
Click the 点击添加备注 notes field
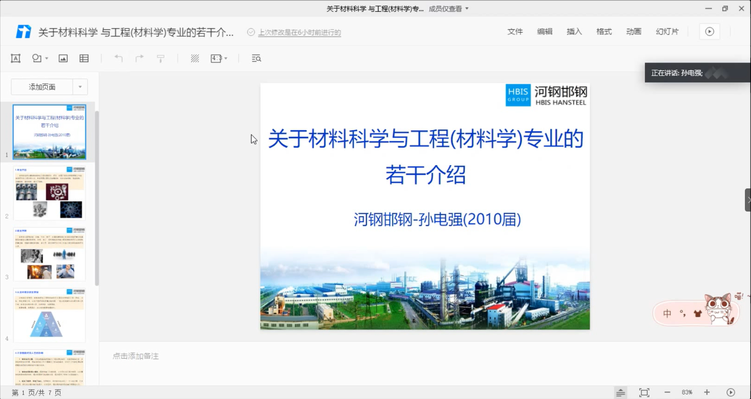(136, 356)
